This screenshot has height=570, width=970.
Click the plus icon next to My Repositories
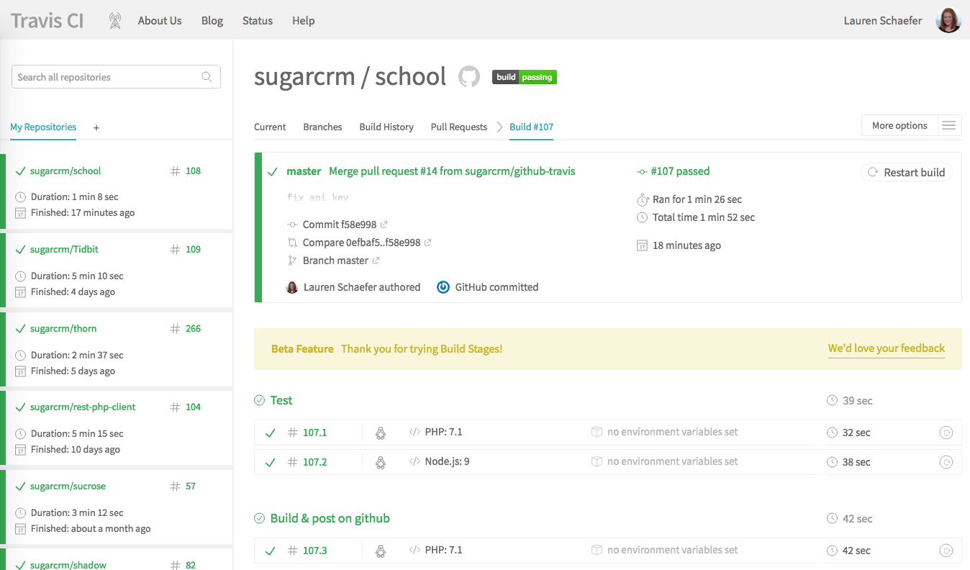tap(96, 127)
